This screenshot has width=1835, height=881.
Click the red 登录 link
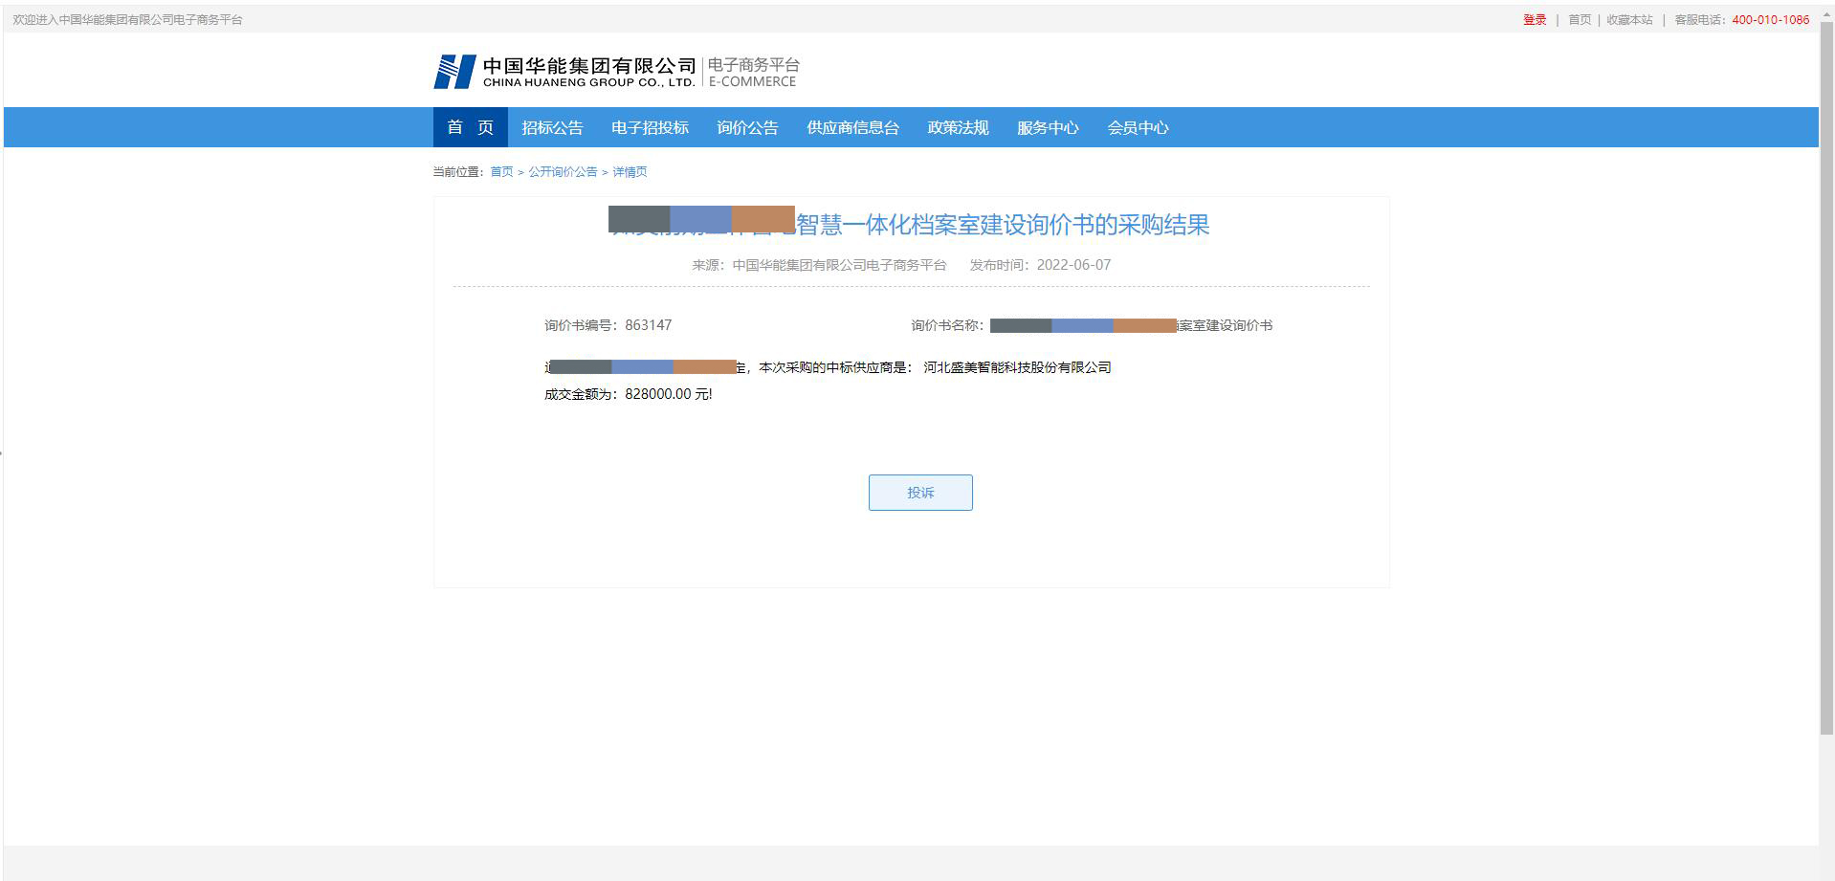(1535, 19)
